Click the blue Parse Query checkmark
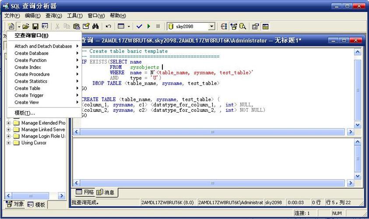The height and width of the screenshot is (219, 369). 140,27
